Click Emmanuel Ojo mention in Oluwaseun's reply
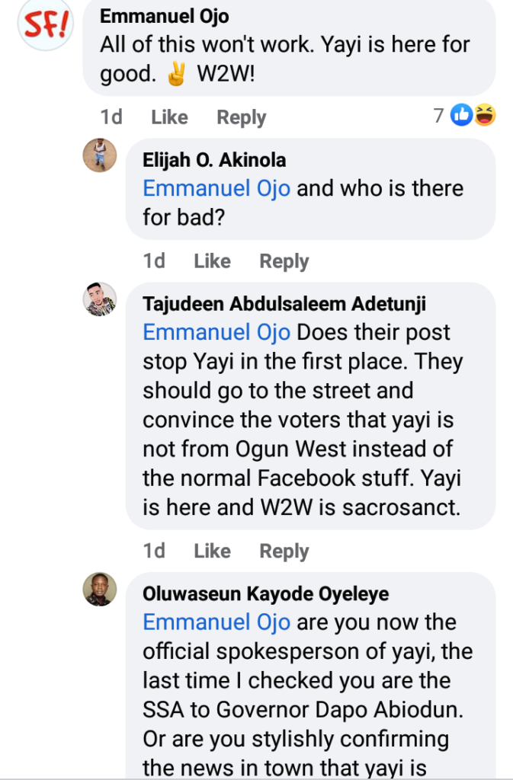Viewport: 513px width, 780px height. [216, 622]
